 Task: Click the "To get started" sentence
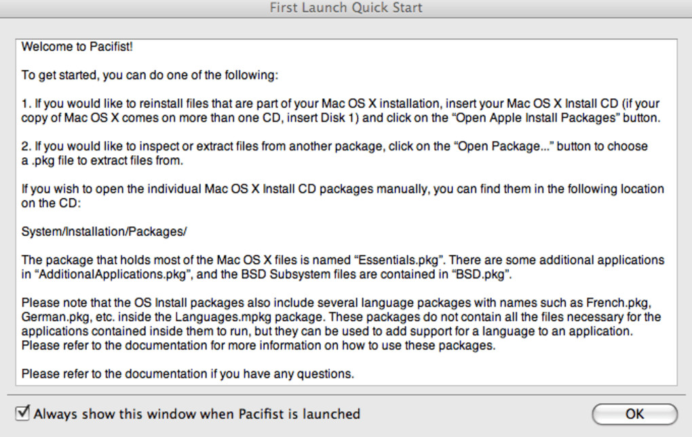[149, 75]
